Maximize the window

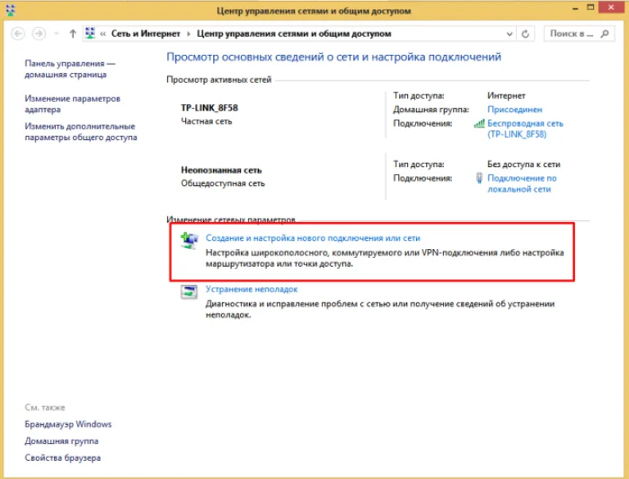coord(591,7)
